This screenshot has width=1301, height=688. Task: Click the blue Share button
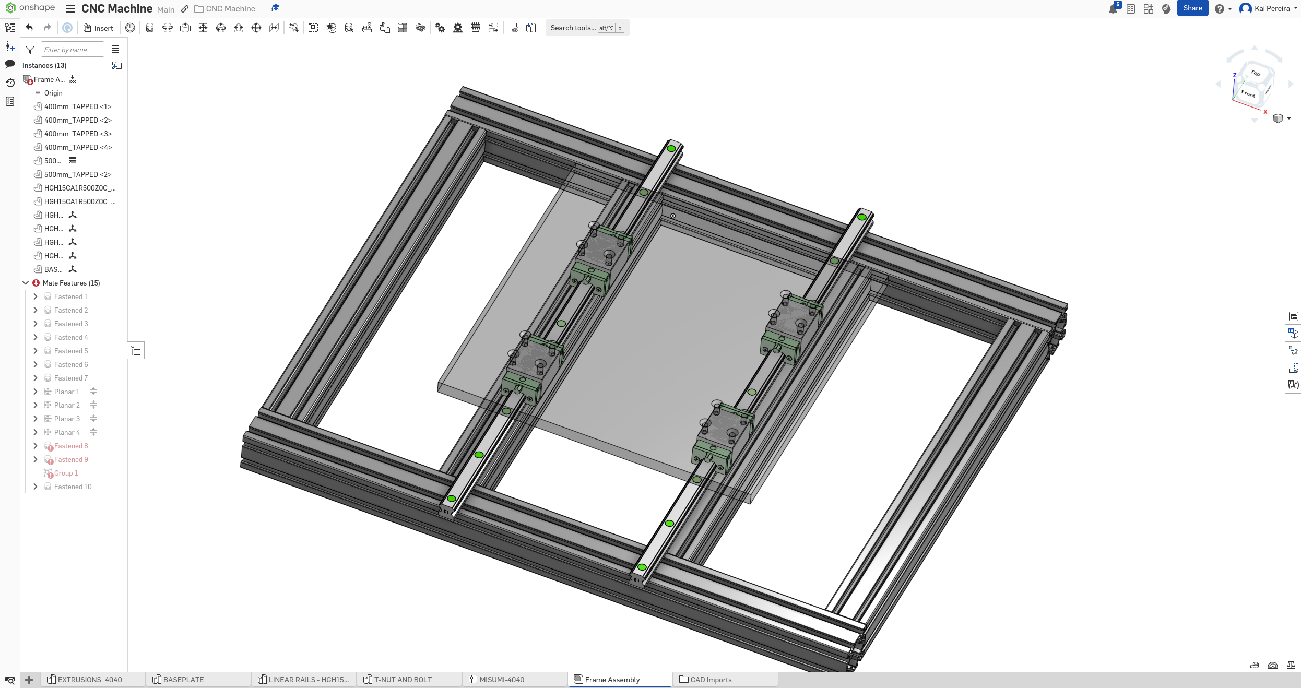pos(1192,8)
